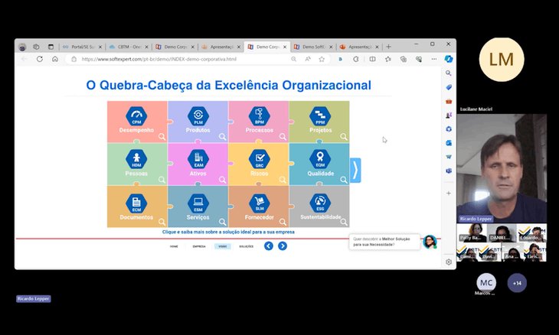Add a tool via sidebar plus

pyautogui.click(x=449, y=193)
